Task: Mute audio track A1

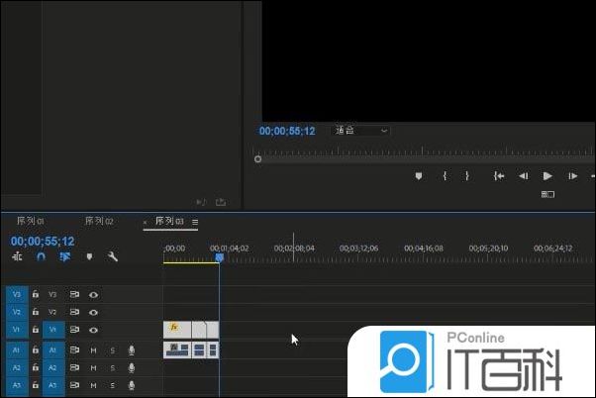Action: coord(93,350)
